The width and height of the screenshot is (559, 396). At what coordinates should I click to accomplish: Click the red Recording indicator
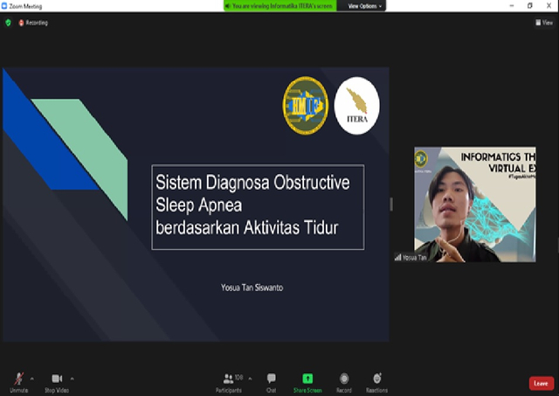point(33,23)
